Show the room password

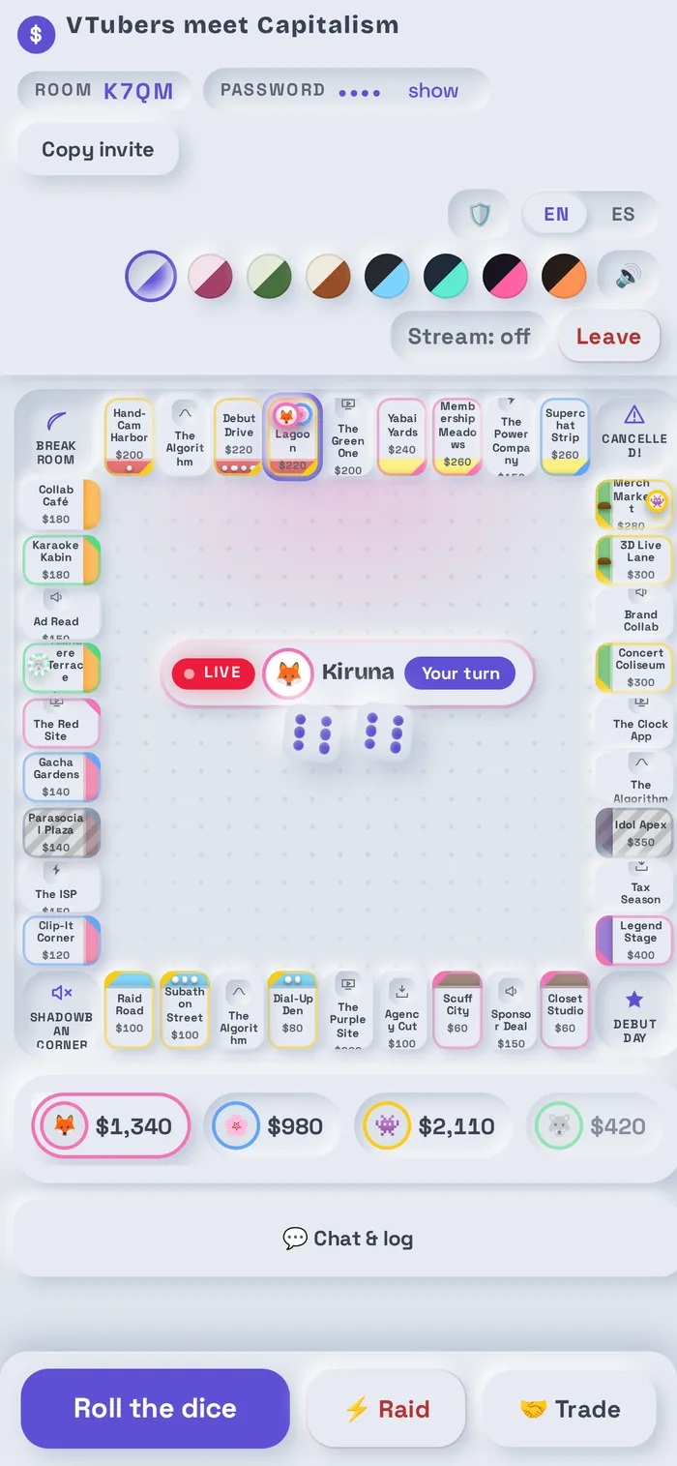click(x=433, y=91)
